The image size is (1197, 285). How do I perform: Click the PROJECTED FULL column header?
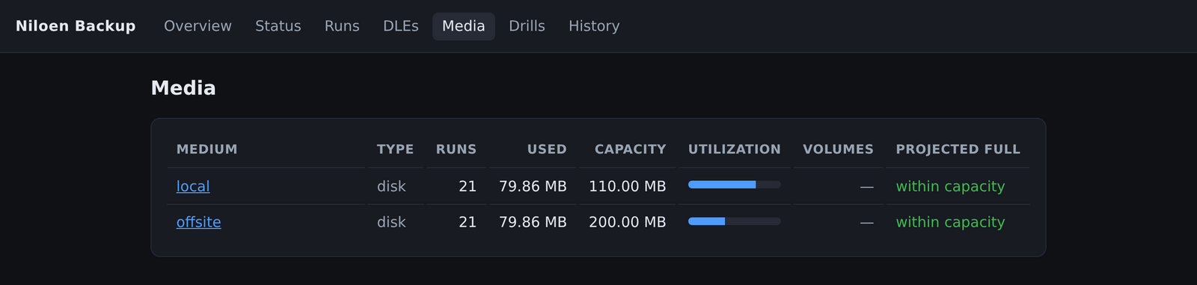958,150
